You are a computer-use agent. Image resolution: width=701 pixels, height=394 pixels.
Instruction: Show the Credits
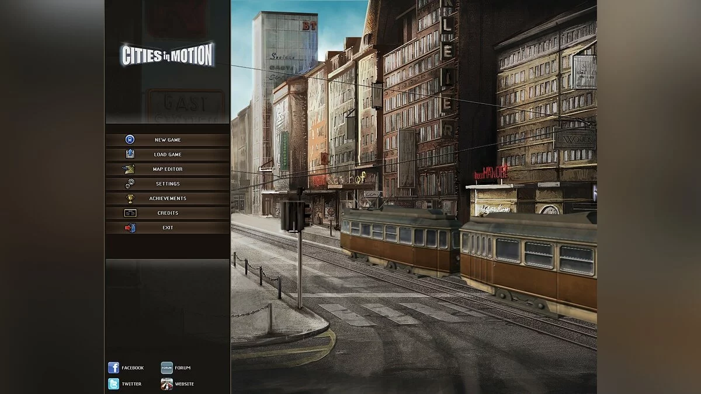click(168, 212)
